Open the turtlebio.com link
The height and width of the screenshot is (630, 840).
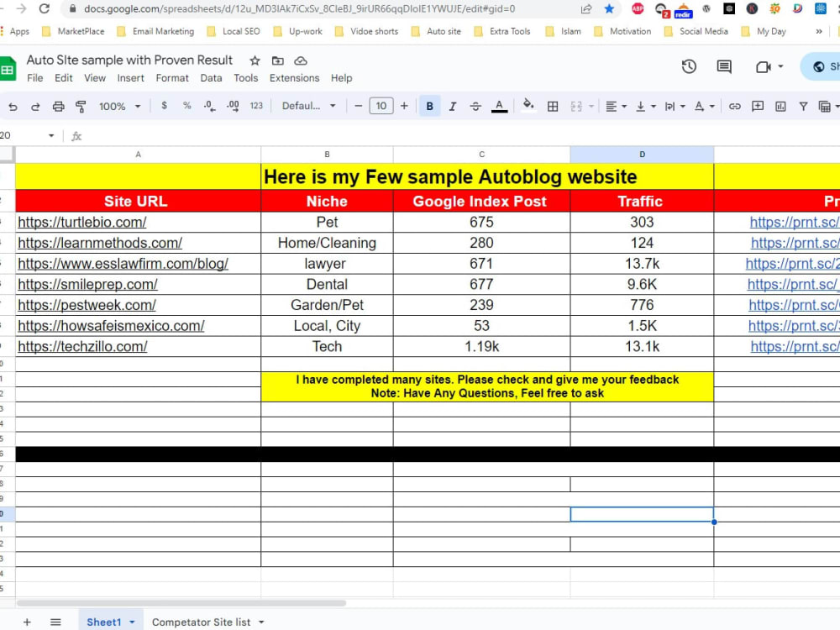click(82, 222)
